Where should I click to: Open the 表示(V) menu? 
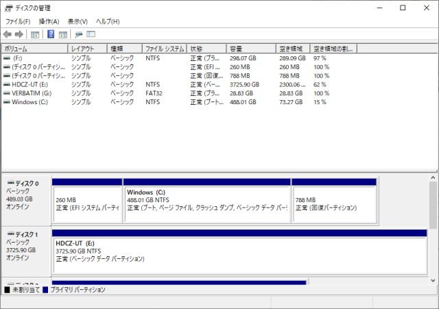coord(78,21)
